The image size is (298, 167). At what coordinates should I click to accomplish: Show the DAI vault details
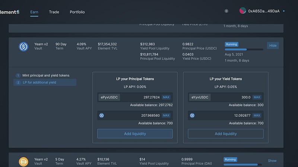[x=272, y=161]
